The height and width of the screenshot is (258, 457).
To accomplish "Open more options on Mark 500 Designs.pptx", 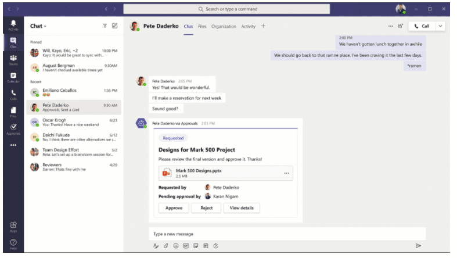I will click(x=286, y=173).
